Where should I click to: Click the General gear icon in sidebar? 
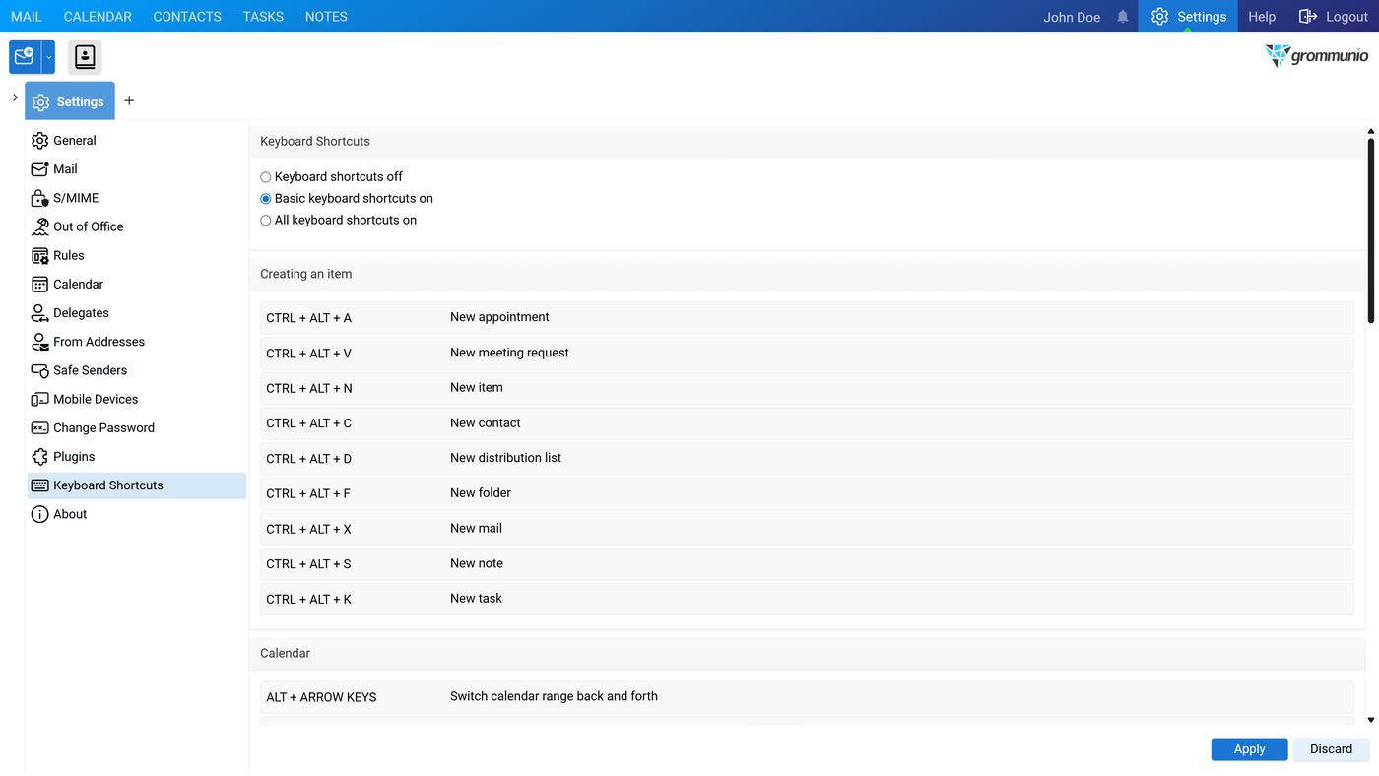[40, 141]
